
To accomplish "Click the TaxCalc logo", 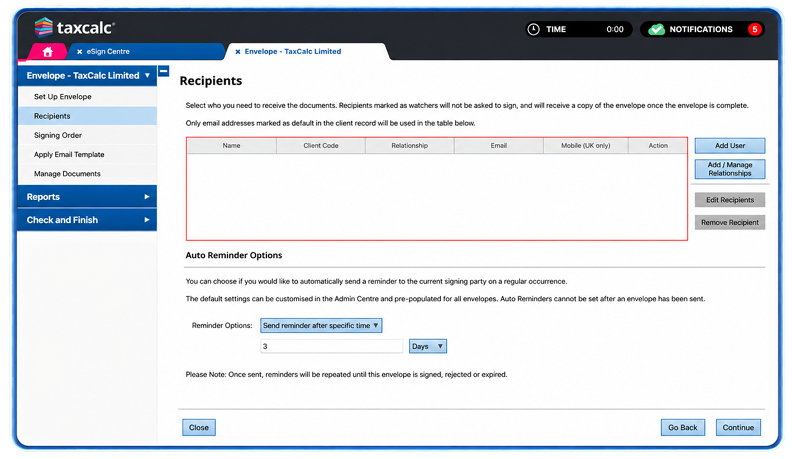I will (75, 27).
